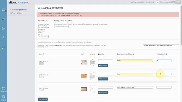Click quantity field for item 310714-11

coord(106,88)
